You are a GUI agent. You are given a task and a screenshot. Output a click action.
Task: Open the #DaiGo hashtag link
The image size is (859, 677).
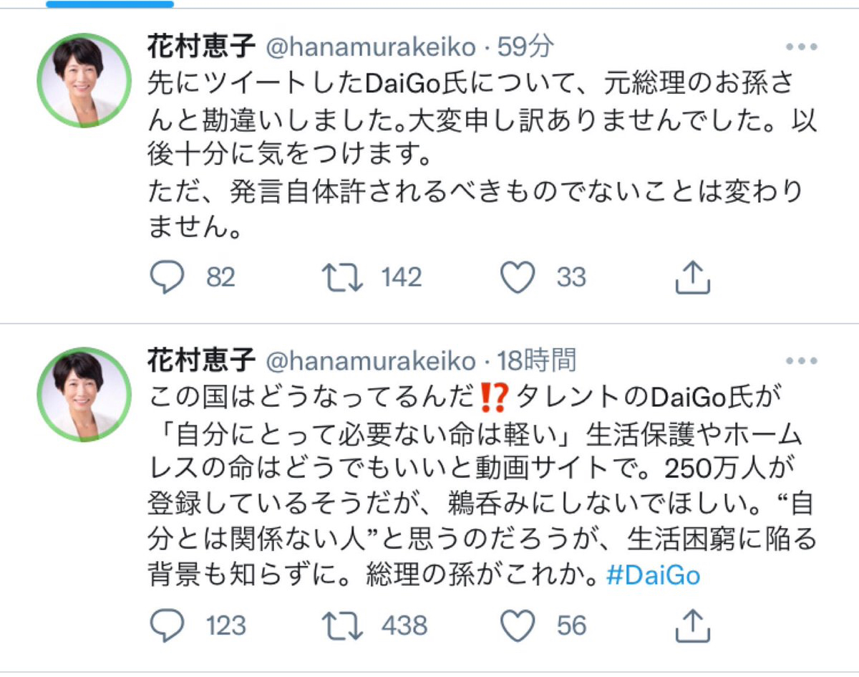click(653, 575)
